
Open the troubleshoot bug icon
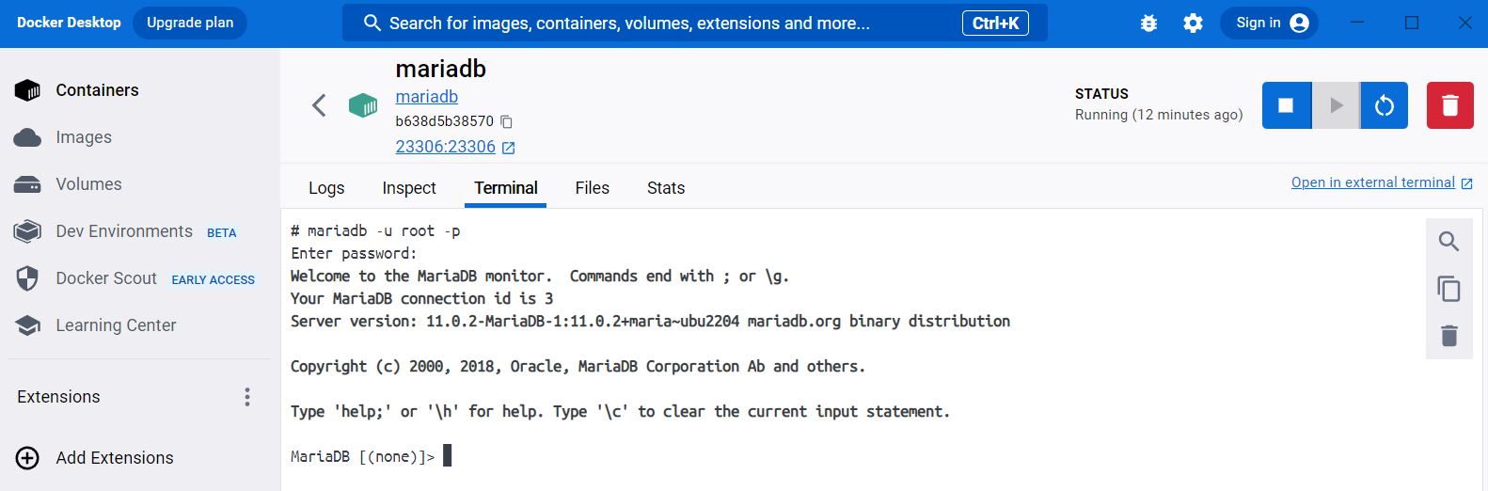pos(1148,24)
